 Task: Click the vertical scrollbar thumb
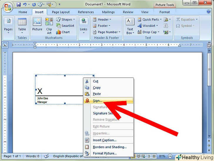[x=209, y=70]
